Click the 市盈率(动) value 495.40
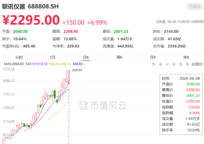204x144 pixels. [29, 46]
